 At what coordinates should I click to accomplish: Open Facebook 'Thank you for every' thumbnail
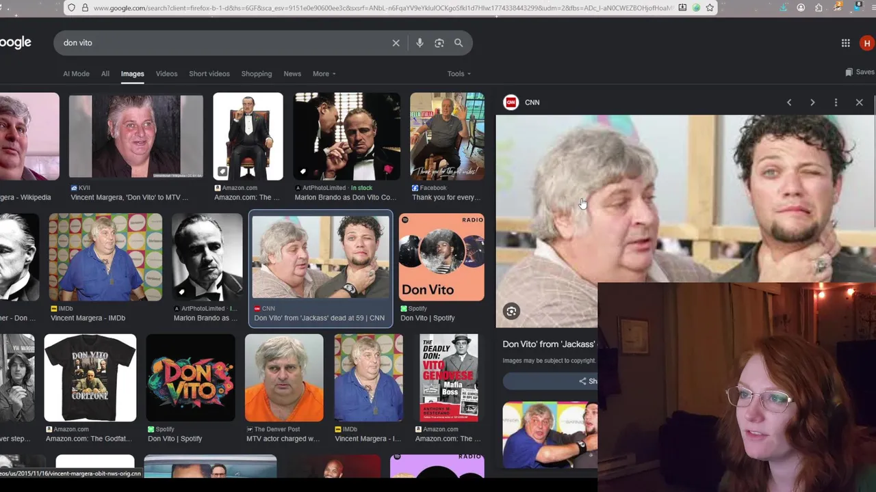448,136
